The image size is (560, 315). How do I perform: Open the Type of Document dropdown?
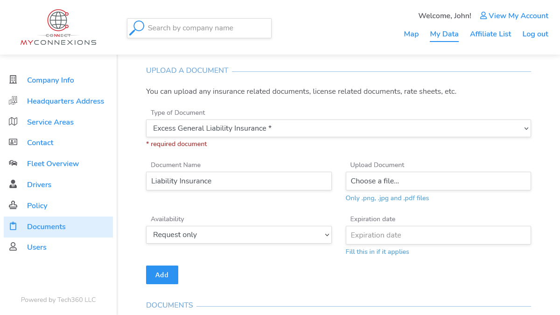click(338, 128)
